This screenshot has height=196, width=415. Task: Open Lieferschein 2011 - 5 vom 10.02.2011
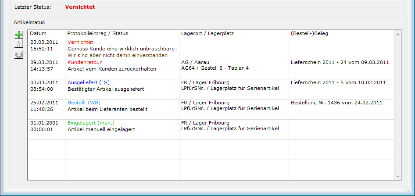coord(338,82)
